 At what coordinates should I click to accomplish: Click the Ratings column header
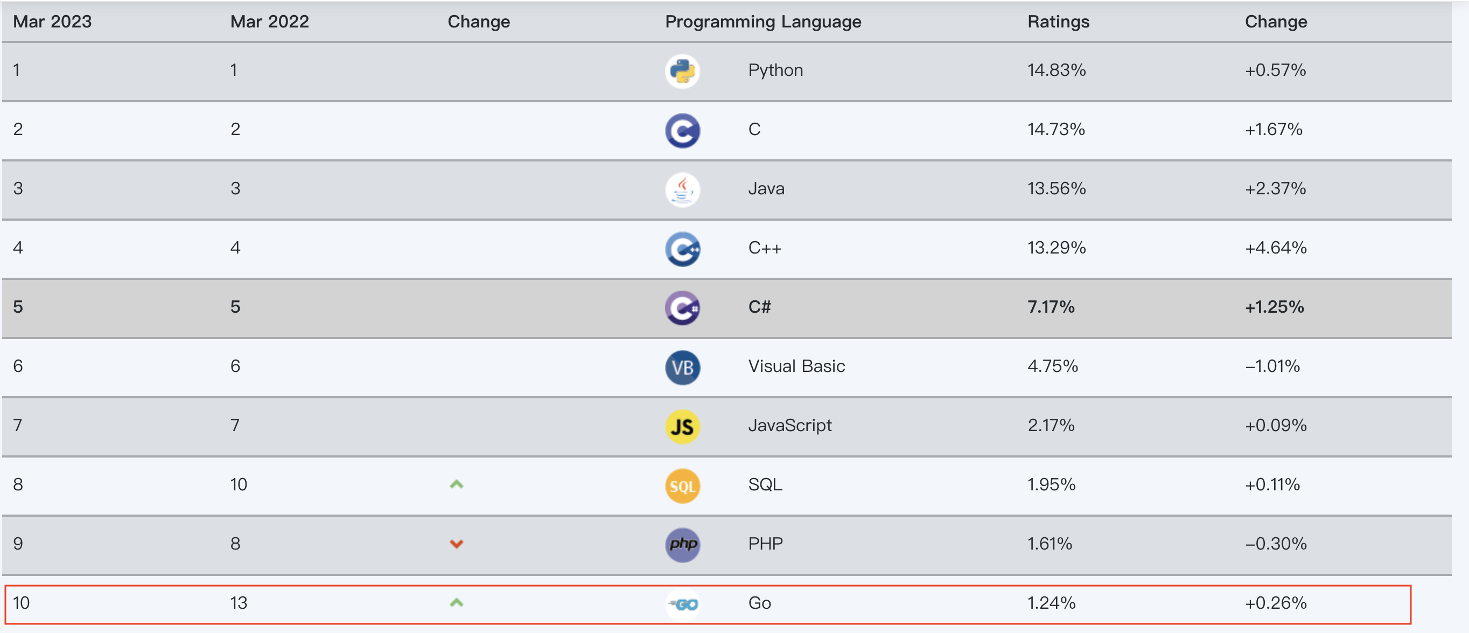pos(1059,22)
